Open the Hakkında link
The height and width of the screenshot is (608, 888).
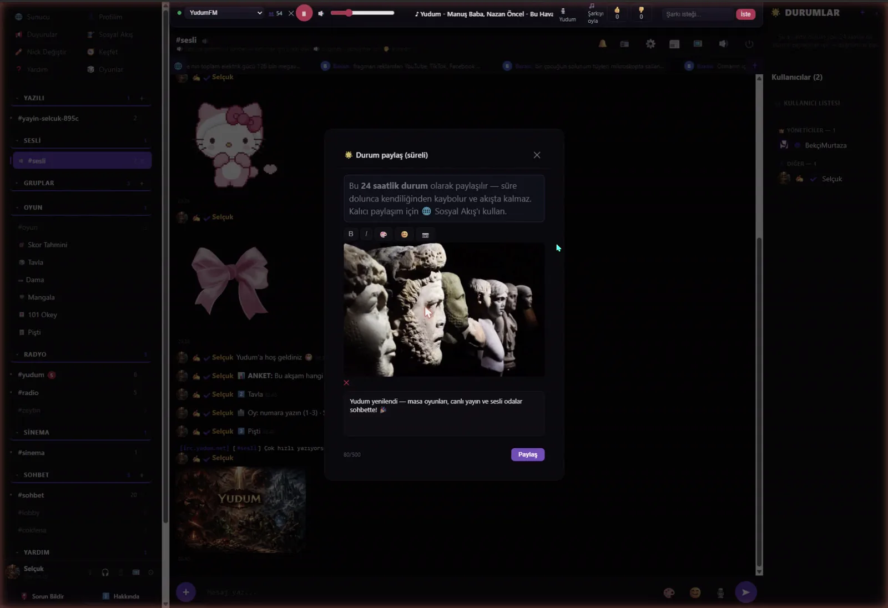point(121,596)
